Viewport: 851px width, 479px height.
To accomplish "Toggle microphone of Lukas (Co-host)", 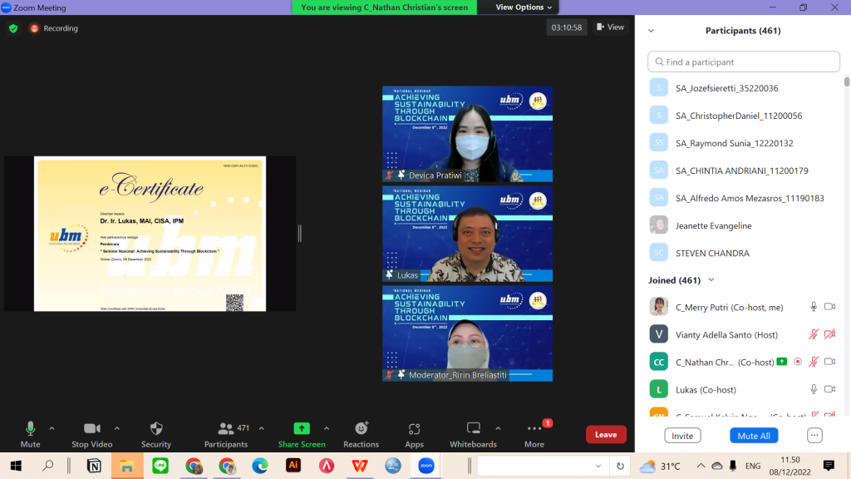I will pyautogui.click(x=814, y=389).
